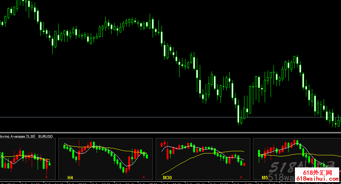Image resolution: width=341 pixels, height=184 pixels.
Task: Select the horizontal price line on main chart
Action: 111,117
